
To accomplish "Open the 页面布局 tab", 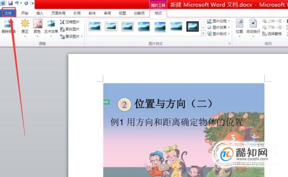I will [58, 13].
